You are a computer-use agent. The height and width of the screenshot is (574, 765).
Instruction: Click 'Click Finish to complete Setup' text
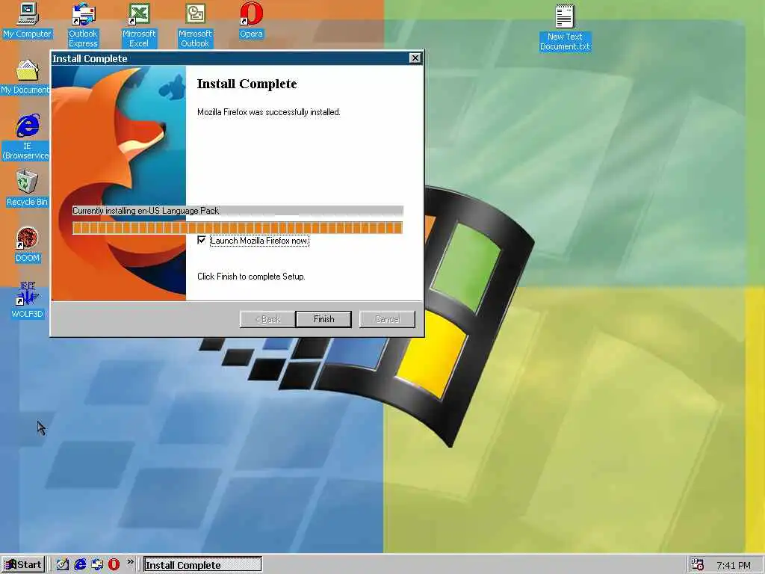(251, 277)
